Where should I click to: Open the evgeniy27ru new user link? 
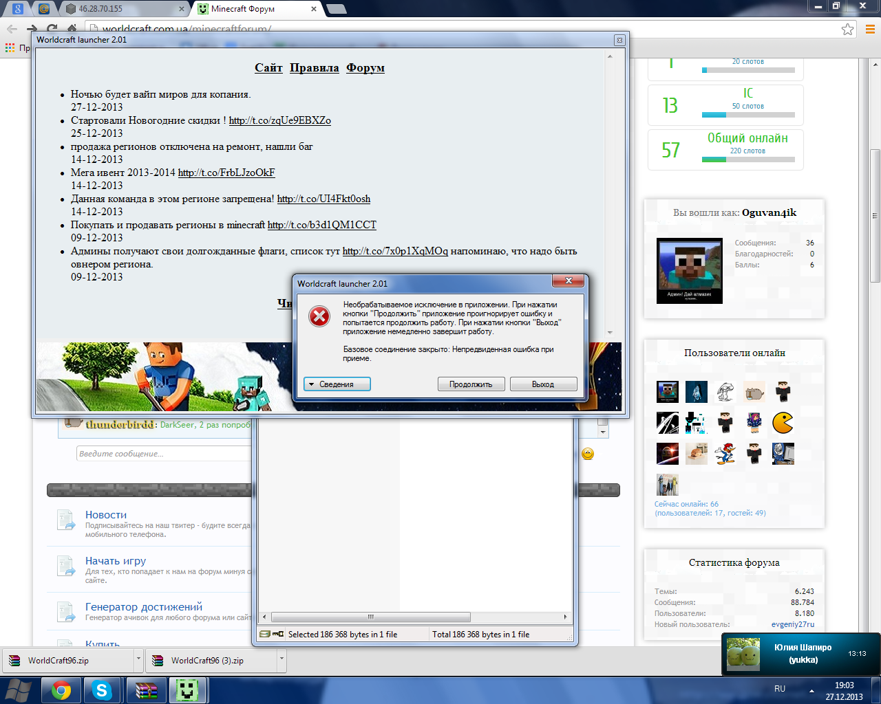tap(792, 624)
